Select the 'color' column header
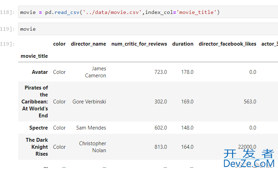 [59, 44]
